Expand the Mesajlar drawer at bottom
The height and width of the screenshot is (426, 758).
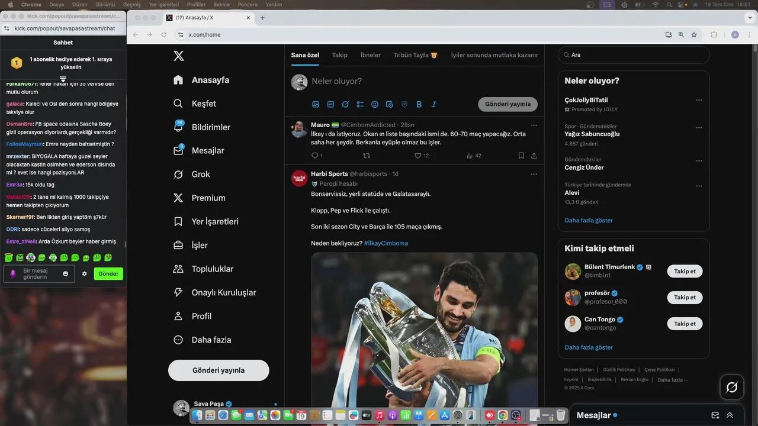(730, 415)
